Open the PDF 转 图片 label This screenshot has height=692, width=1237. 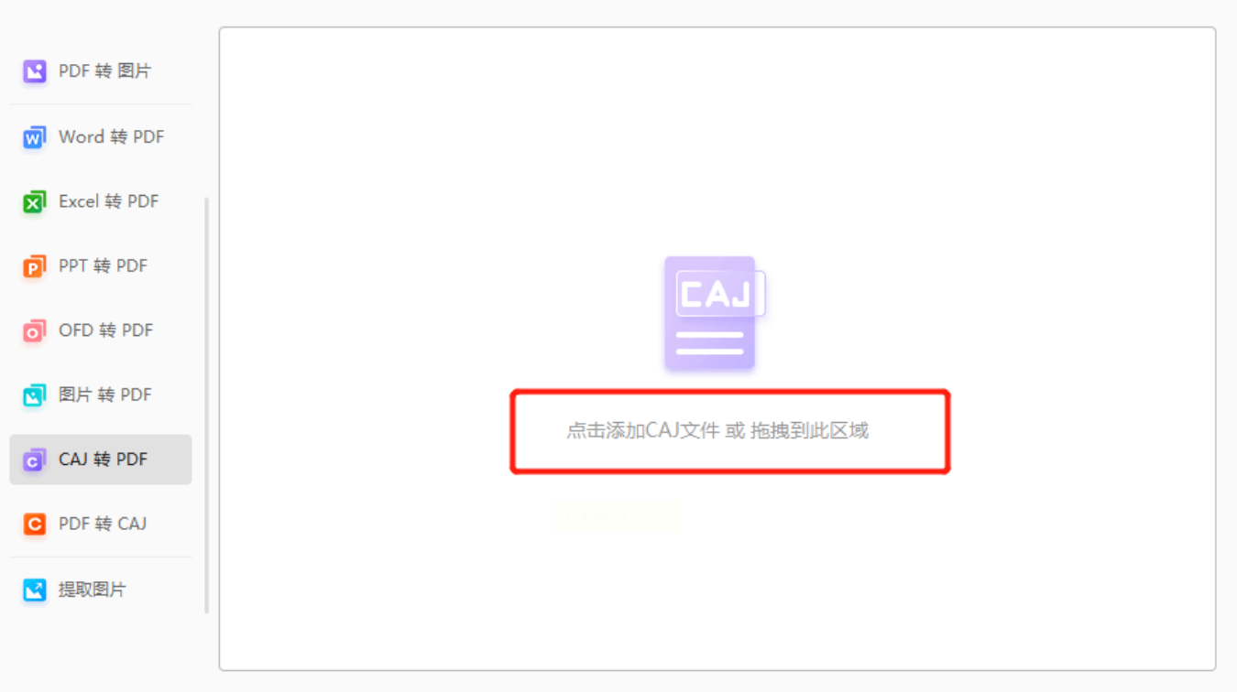pyautogui.click(x=105, y=70)
